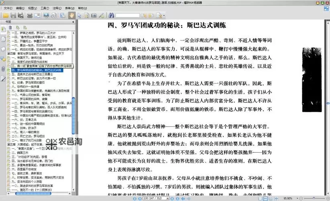Image resolution: width=330 pixels, height=201 pixels.
Task: Select bookmark 二、魏国三杰
Action: (x=20, y=152)
